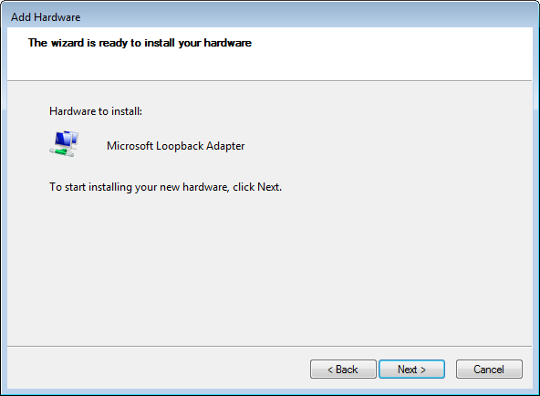The height and width of the screenshot is (396, 540).
Task: Click the Hardware to install: label
Action: click(96, 111)
